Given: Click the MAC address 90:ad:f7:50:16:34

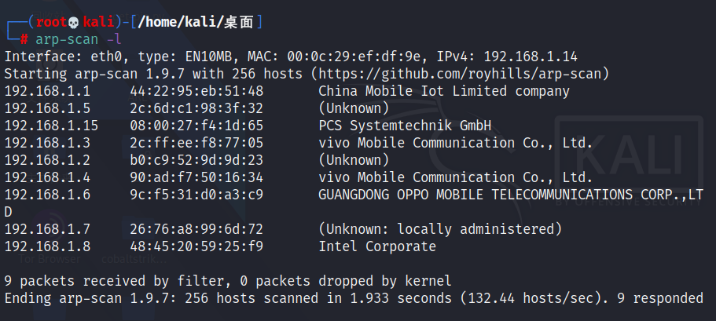Looking at the screenshot, I should pos(196,177).
